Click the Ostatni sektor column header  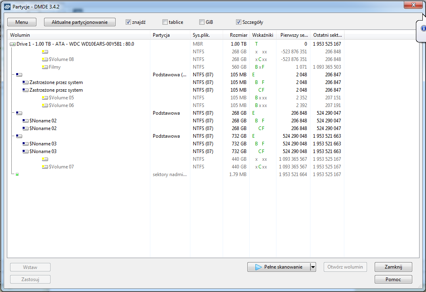pyautogui.click(x=327, y=35)
